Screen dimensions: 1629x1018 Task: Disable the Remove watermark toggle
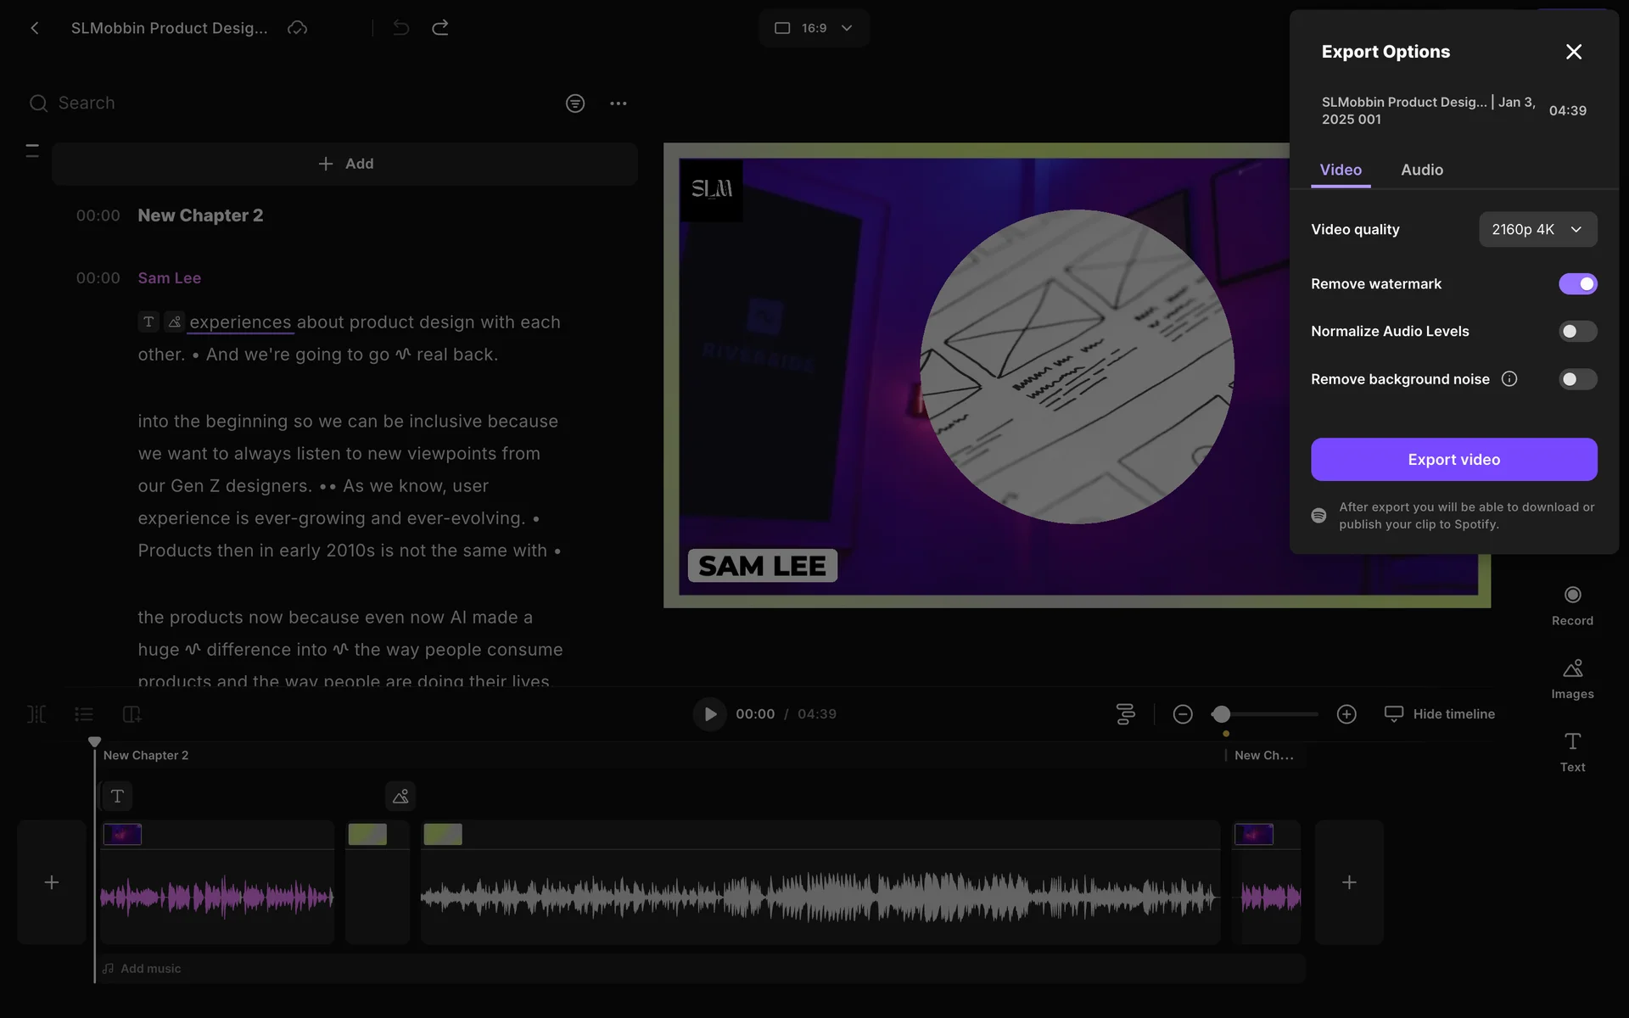(x=1577, y=284)
